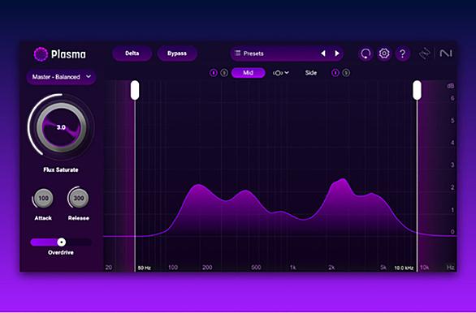The image size is (476, 313).
Task: Open the Master - Balanced mode dropdown
Action: pos(61,77)
